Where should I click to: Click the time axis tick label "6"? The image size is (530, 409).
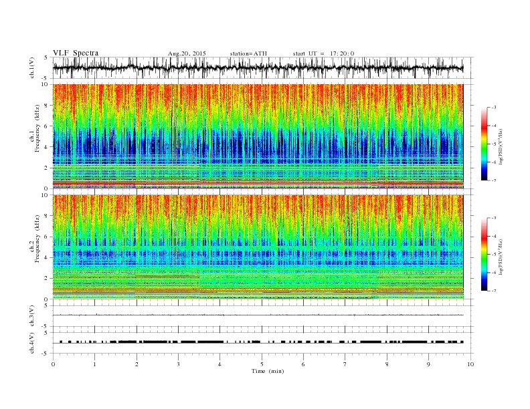click(303, 364)
